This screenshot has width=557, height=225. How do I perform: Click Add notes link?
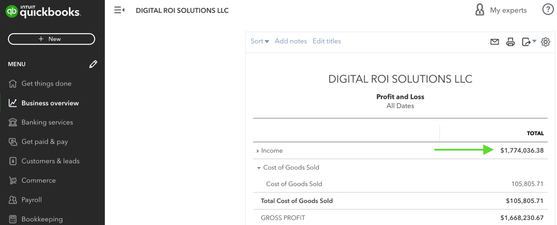[291, 41]
